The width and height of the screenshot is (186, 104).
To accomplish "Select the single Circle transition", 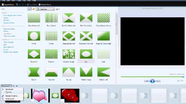I will (x=34, y=36).
